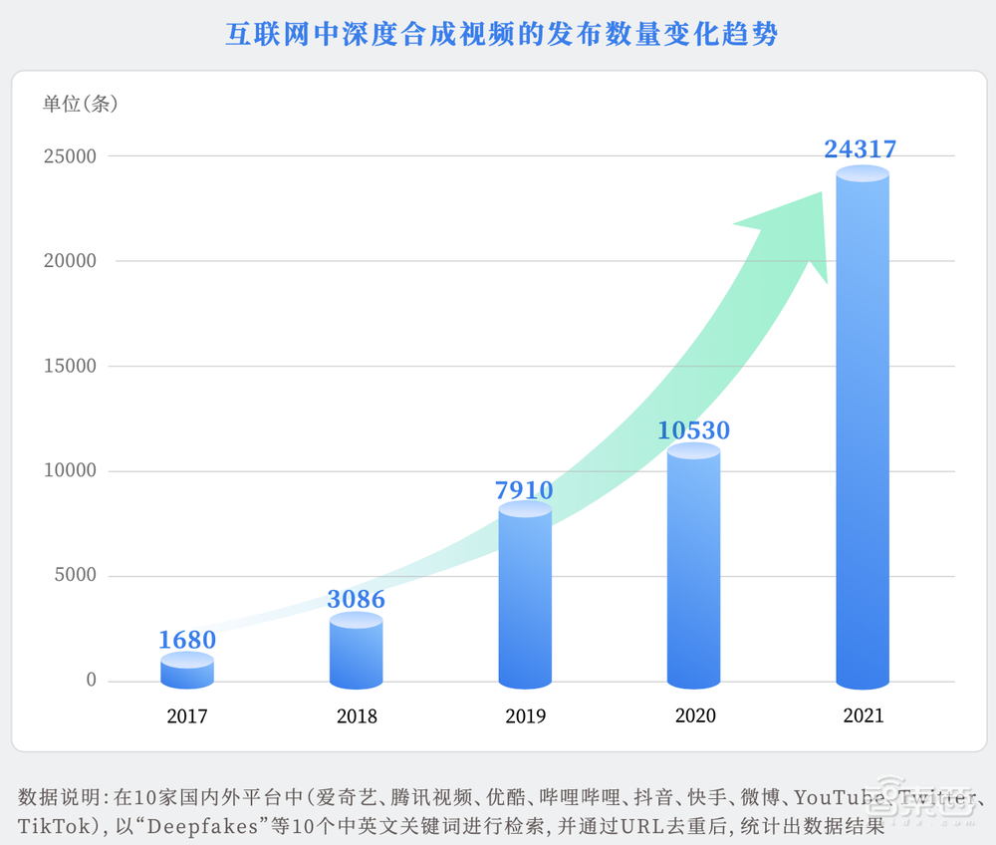Select the 2018 bar in the chart

(357, 653)
